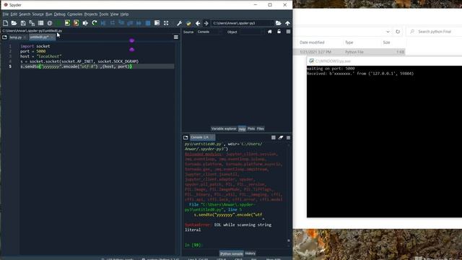Run selection or current line icon
462x260 pixels.
pos(85,23)
